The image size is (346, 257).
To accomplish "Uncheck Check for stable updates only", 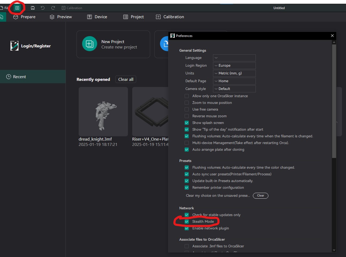I will [x=187, y=215].
